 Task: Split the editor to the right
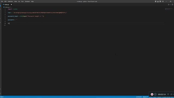click(x=172, y=5)
